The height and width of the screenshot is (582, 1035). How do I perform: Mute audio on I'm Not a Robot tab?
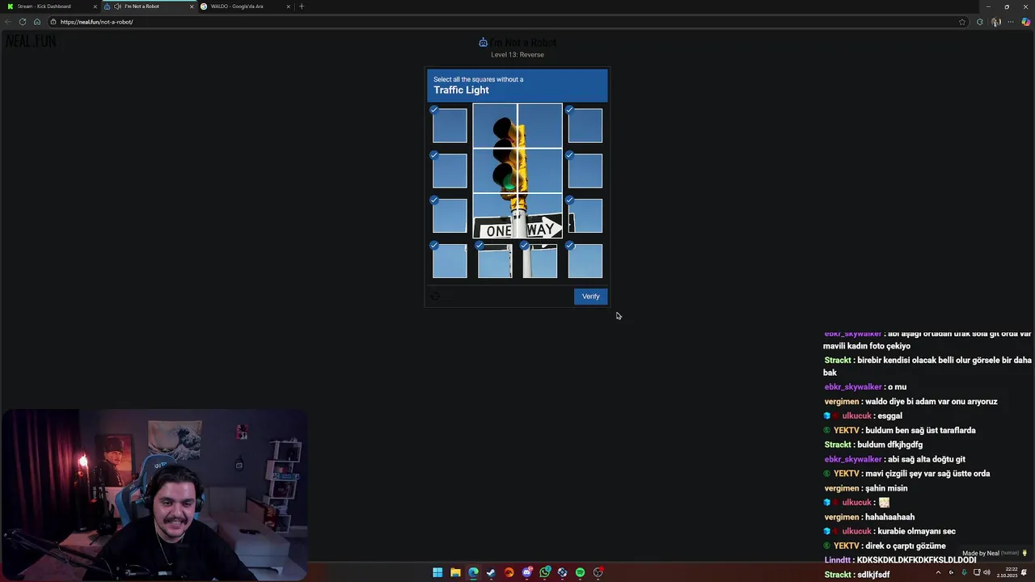click(x=118, y=6)
